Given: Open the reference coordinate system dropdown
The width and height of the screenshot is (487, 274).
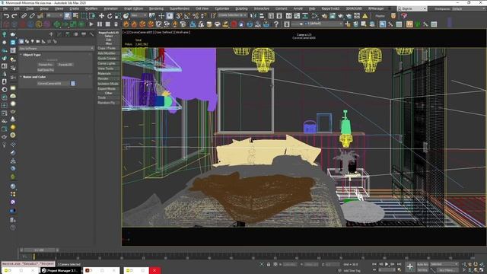Looking at the screenshot, I should pos(138,15).
